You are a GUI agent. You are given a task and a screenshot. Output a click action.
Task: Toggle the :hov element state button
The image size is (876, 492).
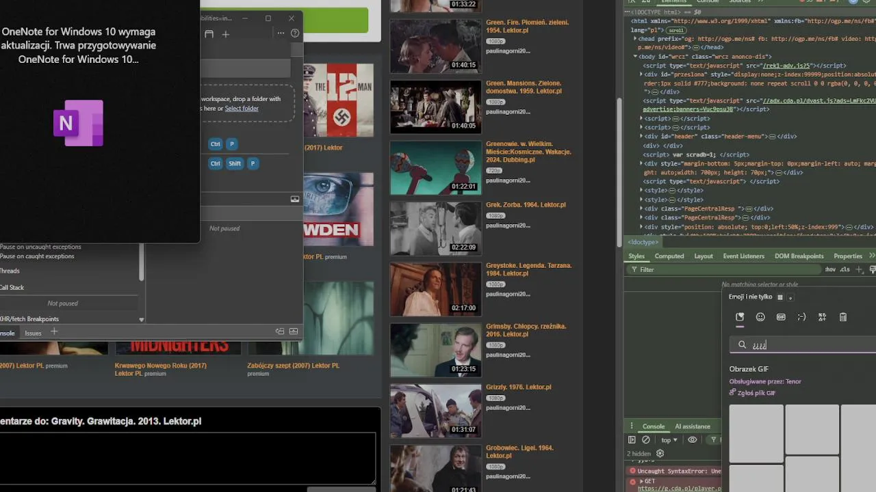tap(830, 270)
